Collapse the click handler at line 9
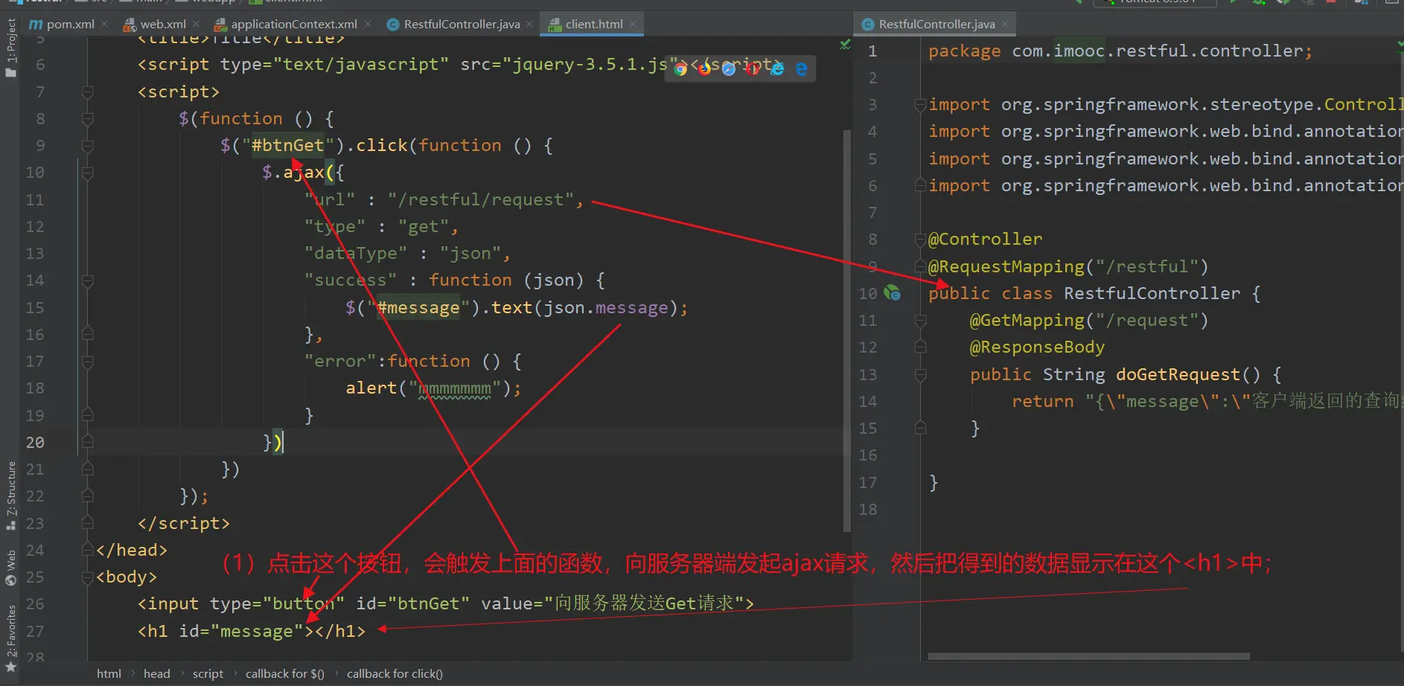The height and width of the screenshot is (686, 1404). 88,146
